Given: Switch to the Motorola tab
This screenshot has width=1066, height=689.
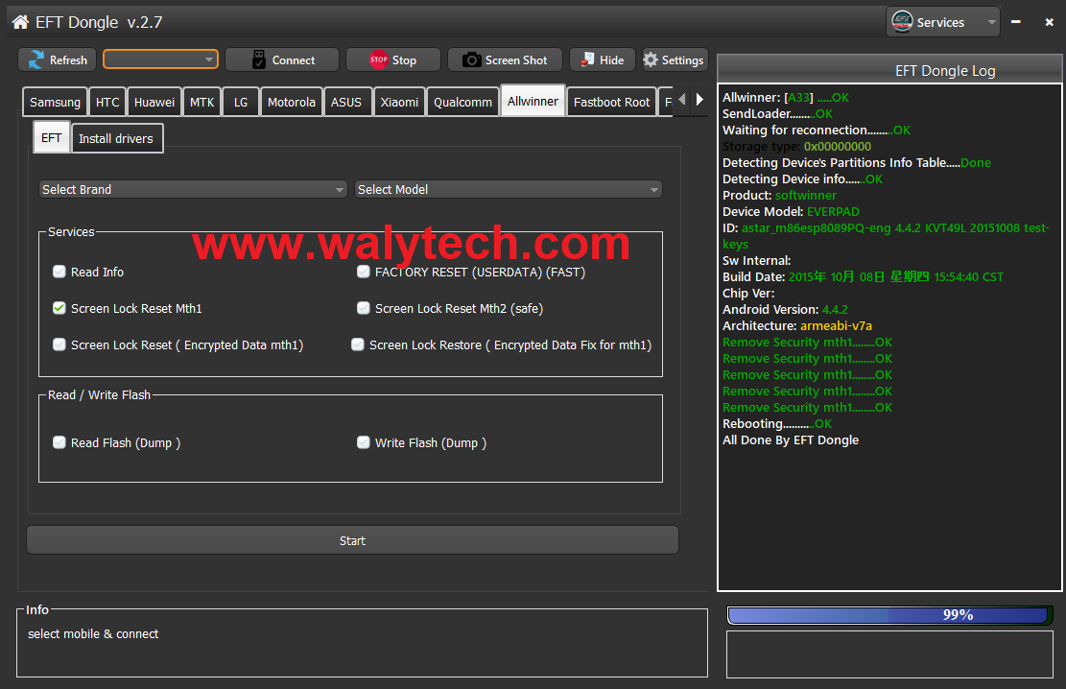Looking at the screenshot, I should click(x=291, y=102).
